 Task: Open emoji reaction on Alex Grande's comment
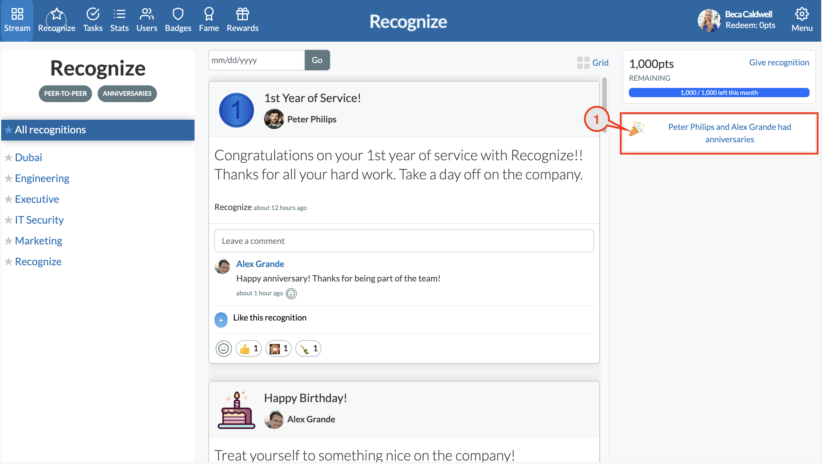(291, 293)
